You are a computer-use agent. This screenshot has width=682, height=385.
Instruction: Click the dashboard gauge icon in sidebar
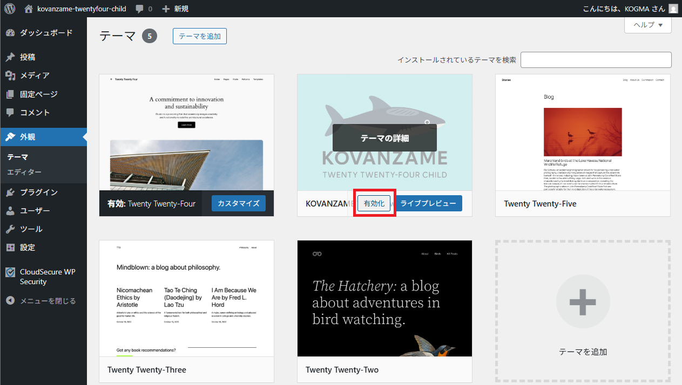(10, 33)
